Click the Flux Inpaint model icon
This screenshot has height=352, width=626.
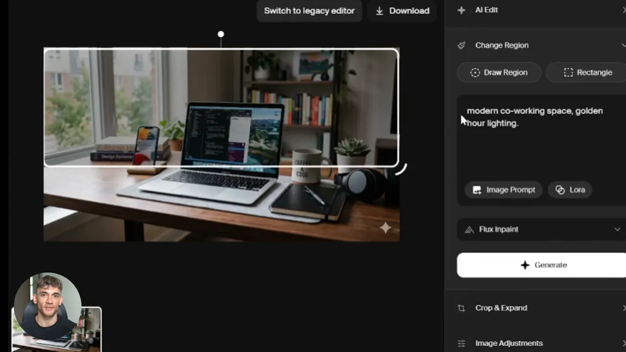click(469, 229)
